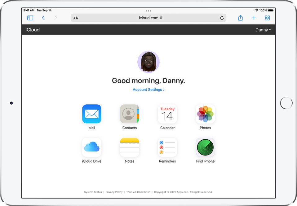Image resolution: width=297 pixels, height=206 pixels.
Task: Tap the lock icon beside icloud.com
Action: pyautogui.click(x=161, y=18)
